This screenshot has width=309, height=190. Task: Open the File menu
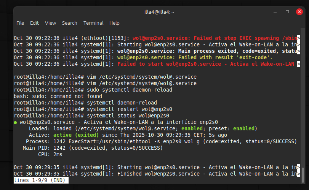[x=20, y=23]
